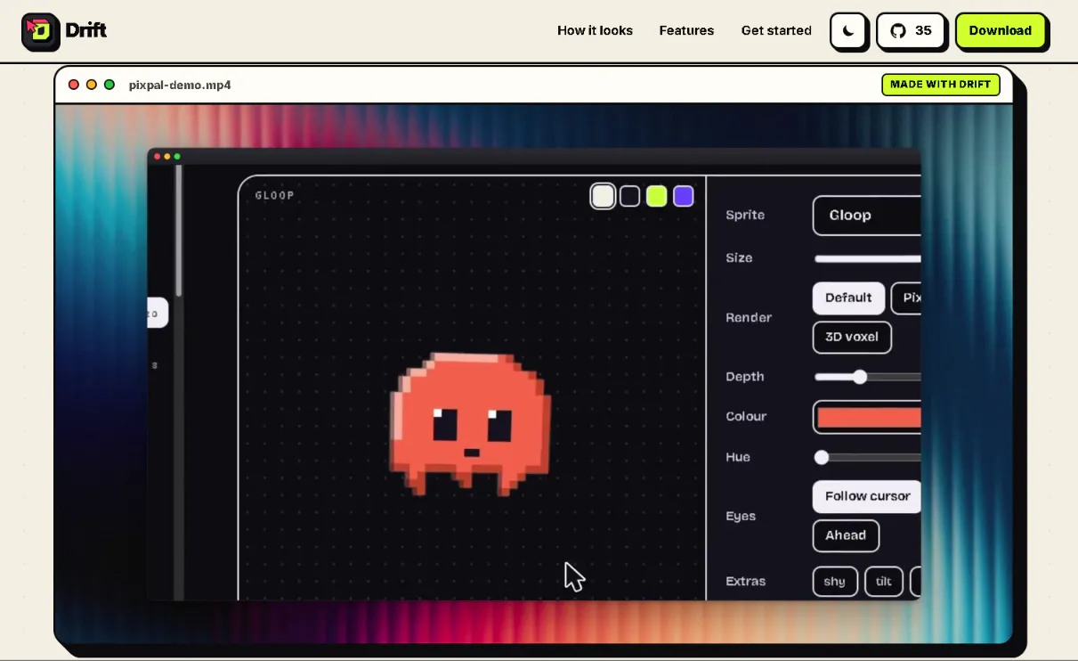
Task: Switch render mode to 3D voxel
Action: tap(852, 337)
